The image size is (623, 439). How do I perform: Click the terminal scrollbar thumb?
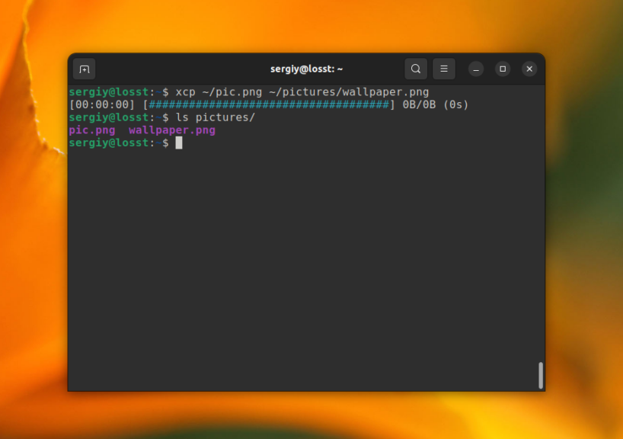click(541, 375)
